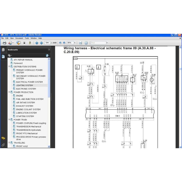
Task: Open PRIMARY HYDRAULIC POWER SYSTEM bookmark
Action: click(29, 71)
